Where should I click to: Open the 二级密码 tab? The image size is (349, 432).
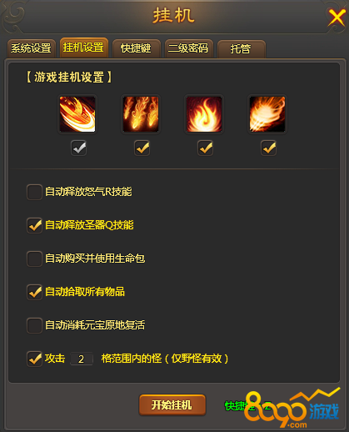point(189,48)
